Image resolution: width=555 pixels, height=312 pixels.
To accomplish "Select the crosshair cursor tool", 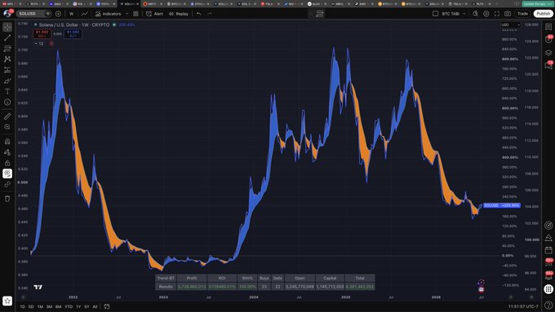I will [7, 27].
